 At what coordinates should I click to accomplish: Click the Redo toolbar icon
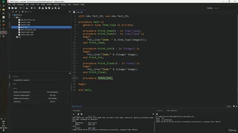(x=24, y=8)
